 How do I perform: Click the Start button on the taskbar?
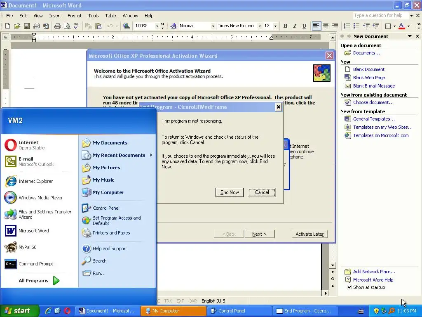19,311
